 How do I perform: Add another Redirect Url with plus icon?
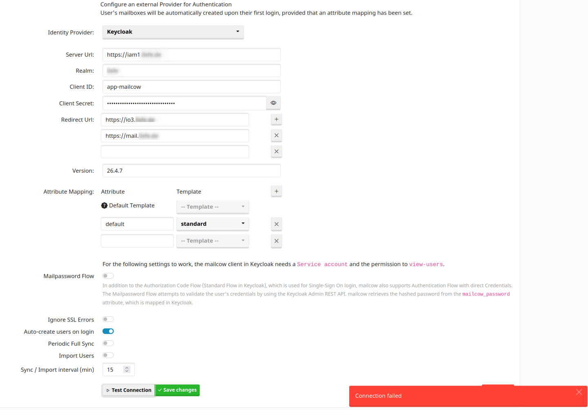(276, 119)
